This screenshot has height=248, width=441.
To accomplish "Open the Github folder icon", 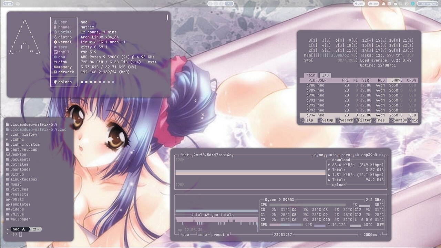I will pos(8,174).
